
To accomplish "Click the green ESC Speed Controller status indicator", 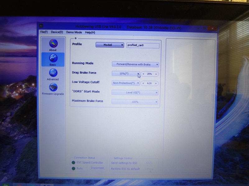I will [x=73, y=162].
